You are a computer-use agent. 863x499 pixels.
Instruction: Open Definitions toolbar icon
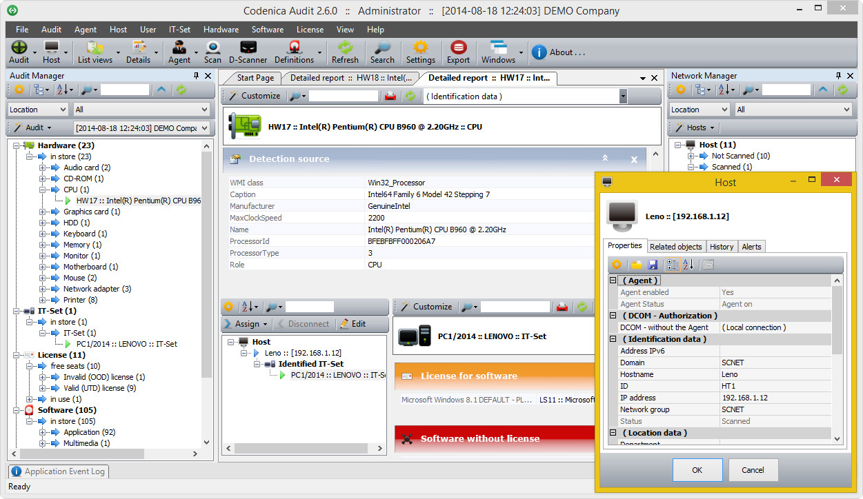(x=295, y=52)
